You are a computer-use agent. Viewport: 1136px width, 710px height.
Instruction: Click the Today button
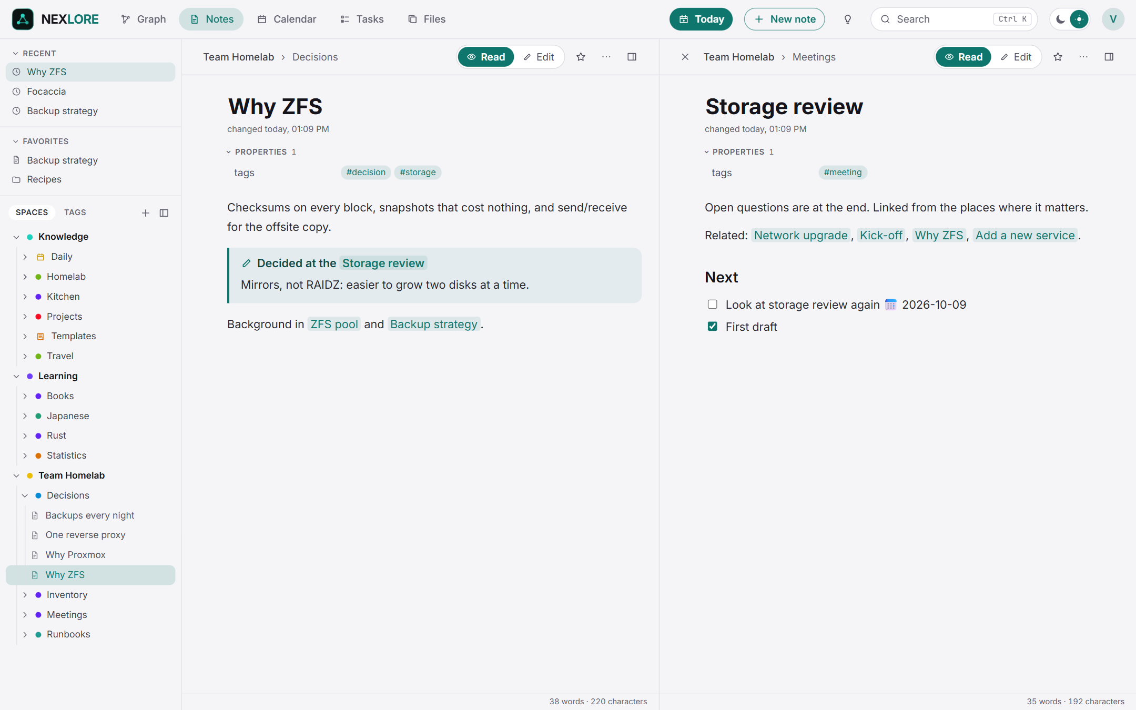click(x=701, y=19)
